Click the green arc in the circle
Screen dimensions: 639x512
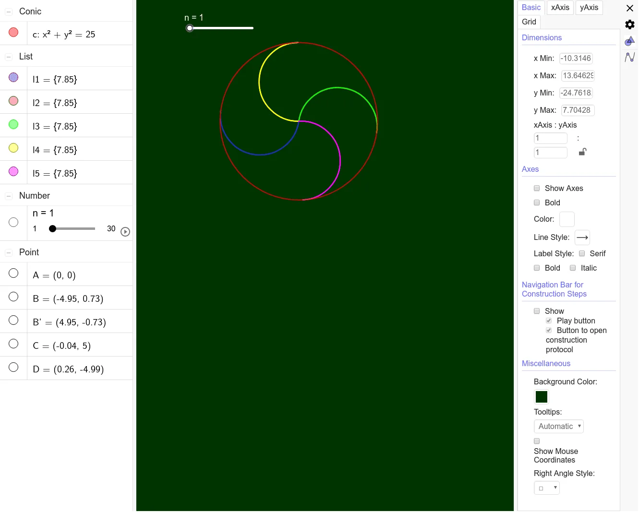pyautogui.click(x=338, y=88)
